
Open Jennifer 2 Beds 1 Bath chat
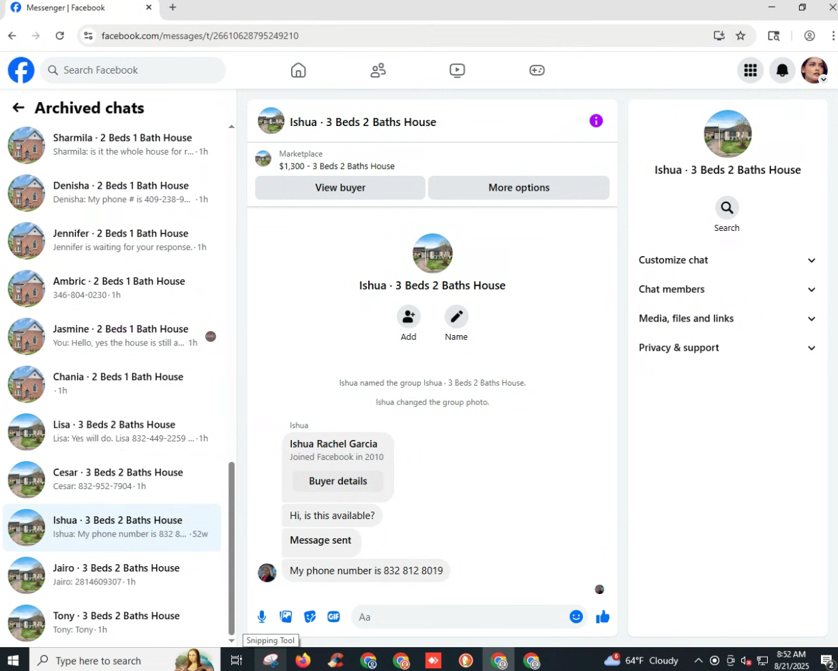tap(113, 240)
